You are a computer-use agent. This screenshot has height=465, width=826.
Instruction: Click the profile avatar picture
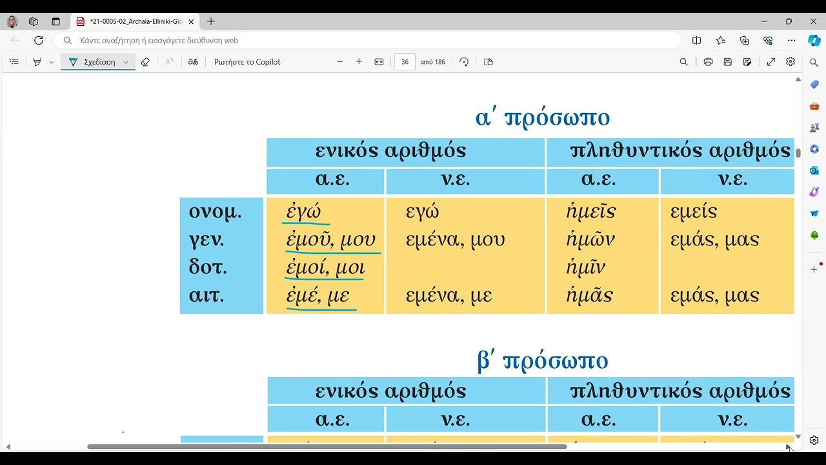click(12, 21)
